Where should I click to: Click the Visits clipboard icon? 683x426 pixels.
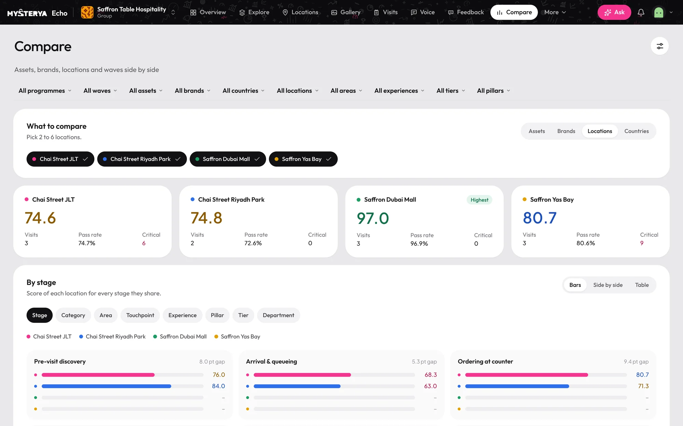coord(376,12)
